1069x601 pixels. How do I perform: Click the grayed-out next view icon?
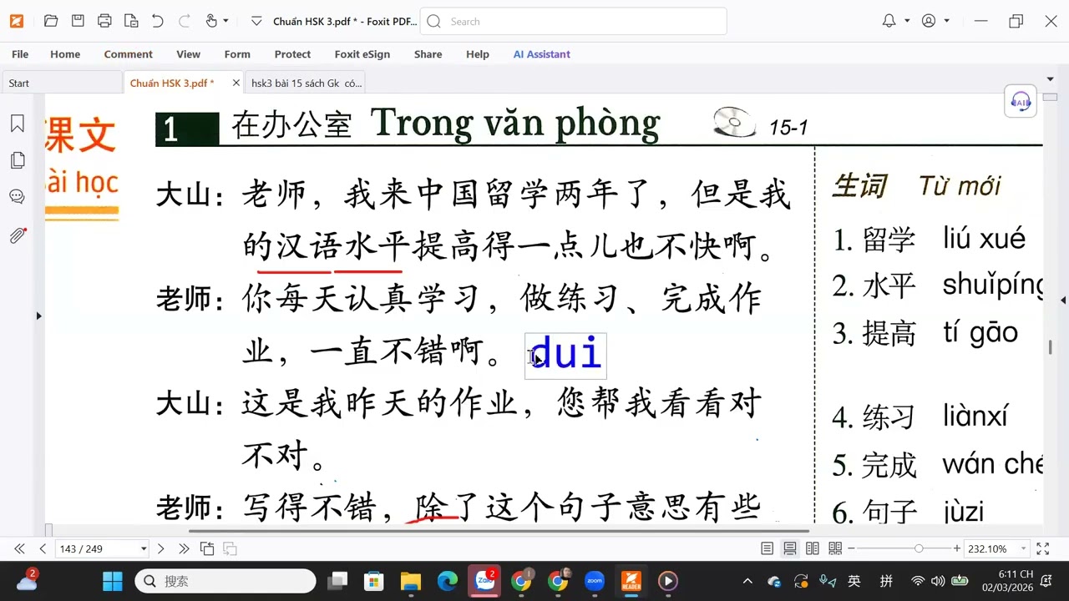(x=230, y=548)
